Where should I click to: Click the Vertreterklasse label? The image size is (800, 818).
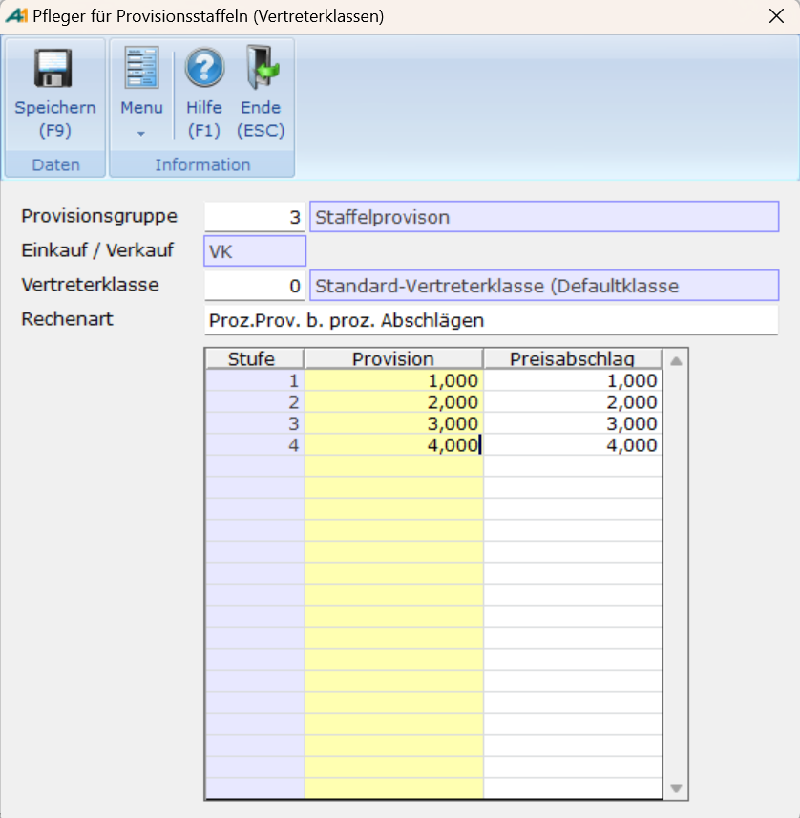[90, 285]
